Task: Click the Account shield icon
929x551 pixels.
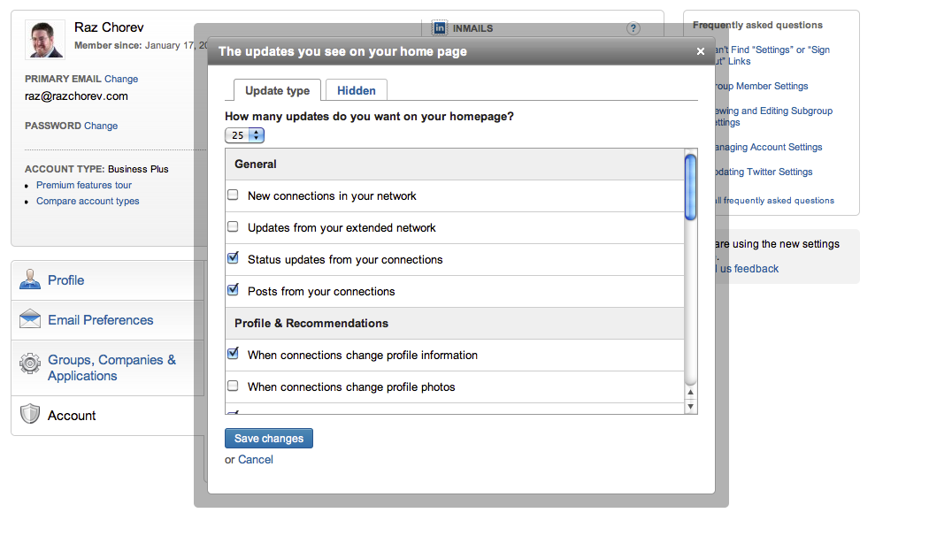Action: (x=30, y=415)
